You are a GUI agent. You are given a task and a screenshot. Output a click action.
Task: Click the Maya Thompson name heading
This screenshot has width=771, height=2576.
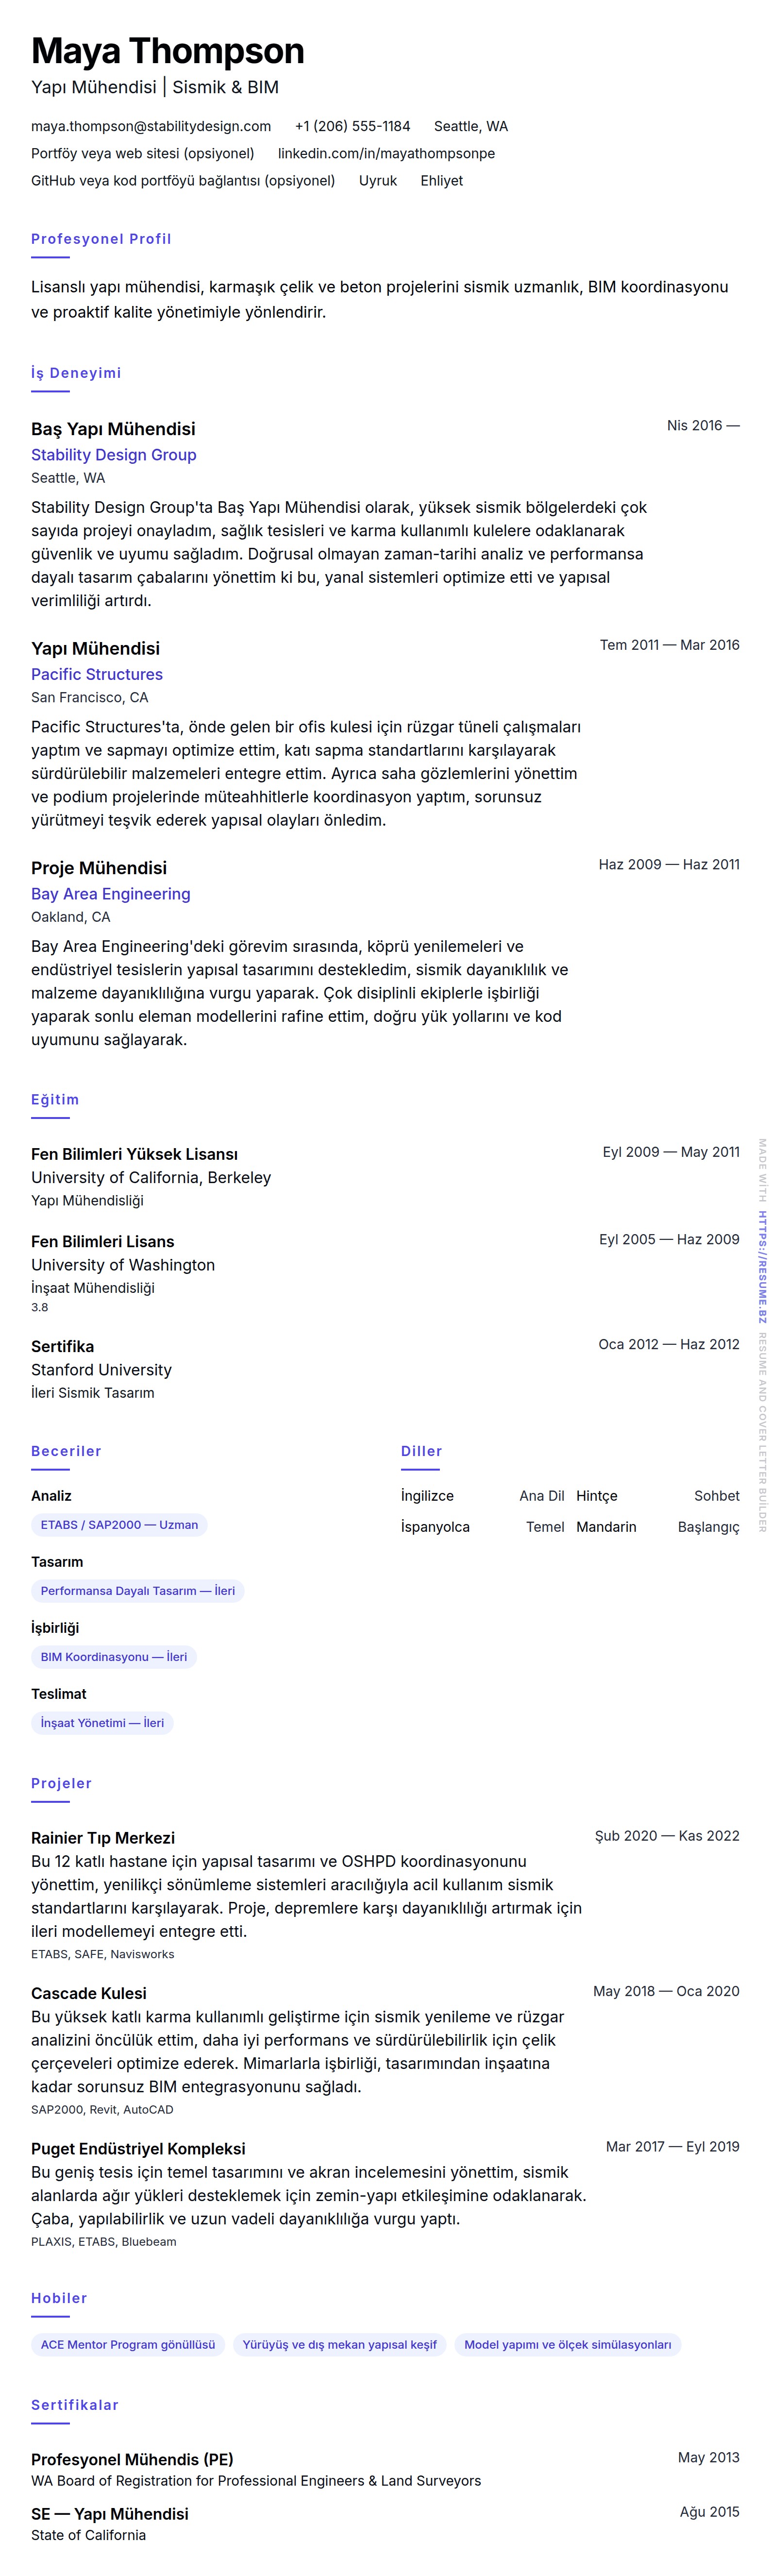click(167, 51)
